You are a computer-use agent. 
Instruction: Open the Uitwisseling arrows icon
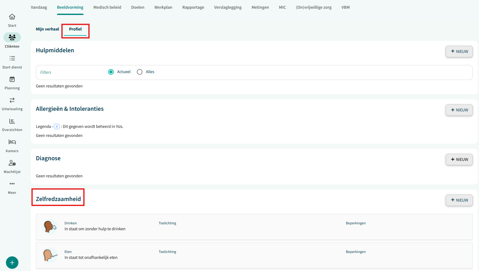click(x=12, y=100)
